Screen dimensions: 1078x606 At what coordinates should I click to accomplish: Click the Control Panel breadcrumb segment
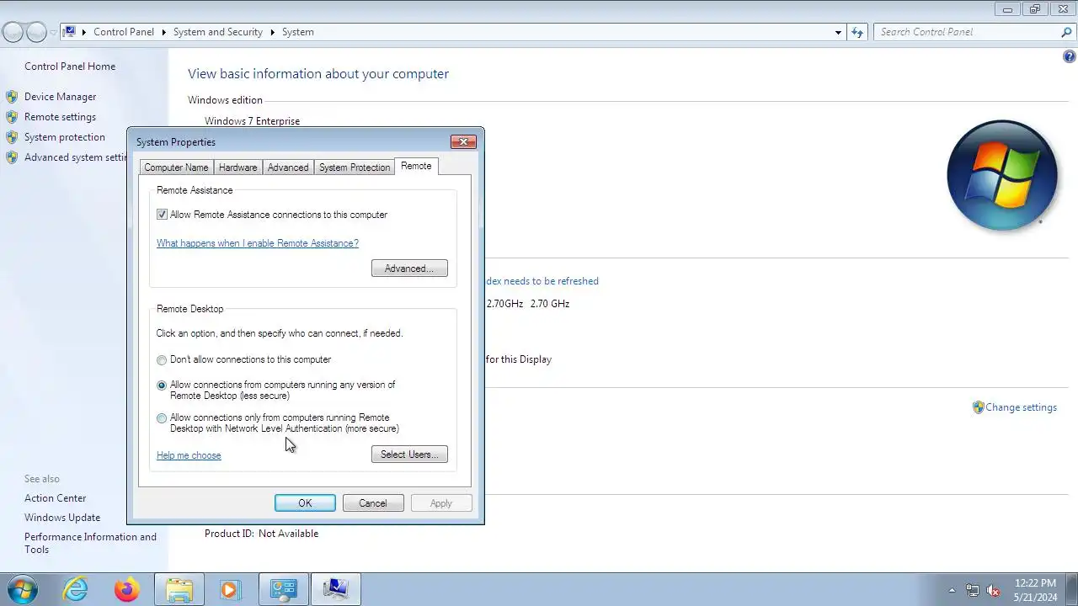pos(124,32)
